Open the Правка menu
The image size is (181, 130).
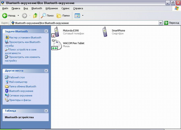point(16,8)
